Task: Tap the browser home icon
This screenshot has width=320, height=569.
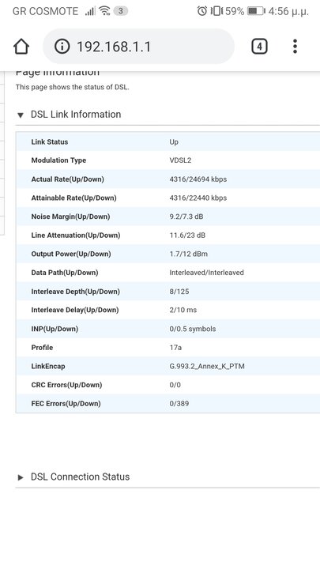Action: (x=21, y=47)
